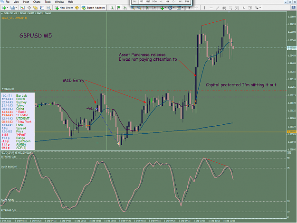297x223 pixels.
Task: Expand the Arrows tool dropdown arrow
Action: point(260,8)
